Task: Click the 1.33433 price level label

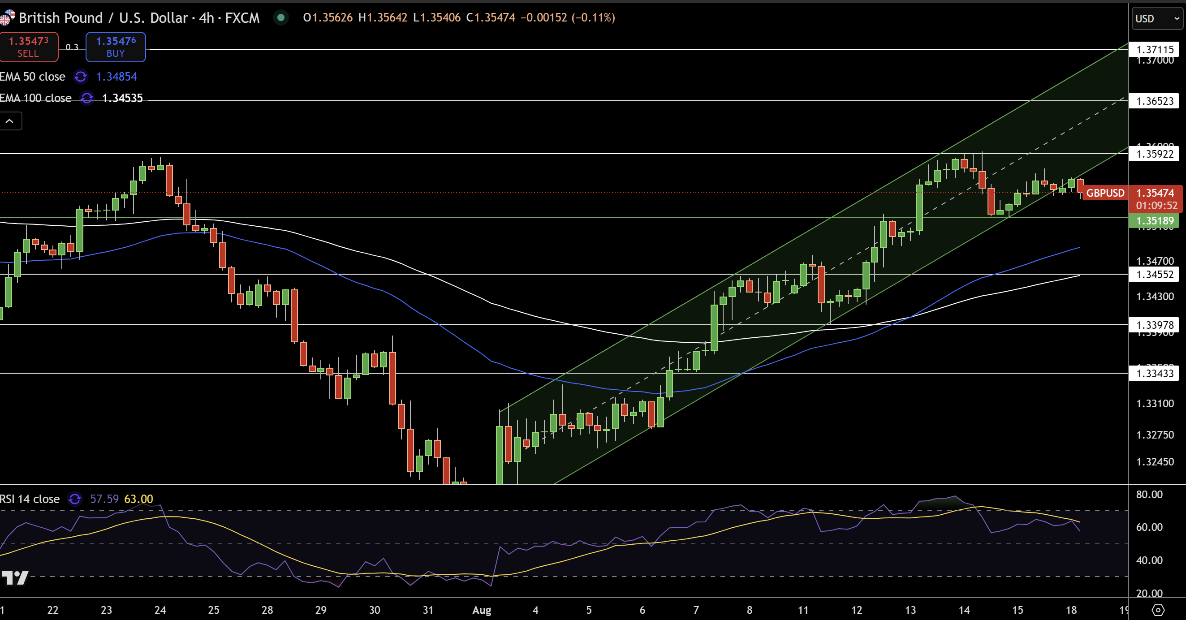Action: (1155, 373)
